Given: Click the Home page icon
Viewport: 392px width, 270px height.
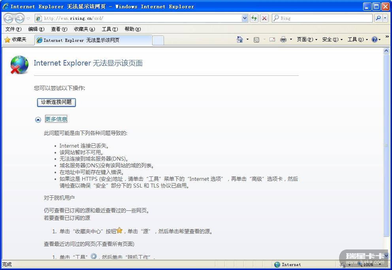Looking at the screenshot, I should (240, 39).
